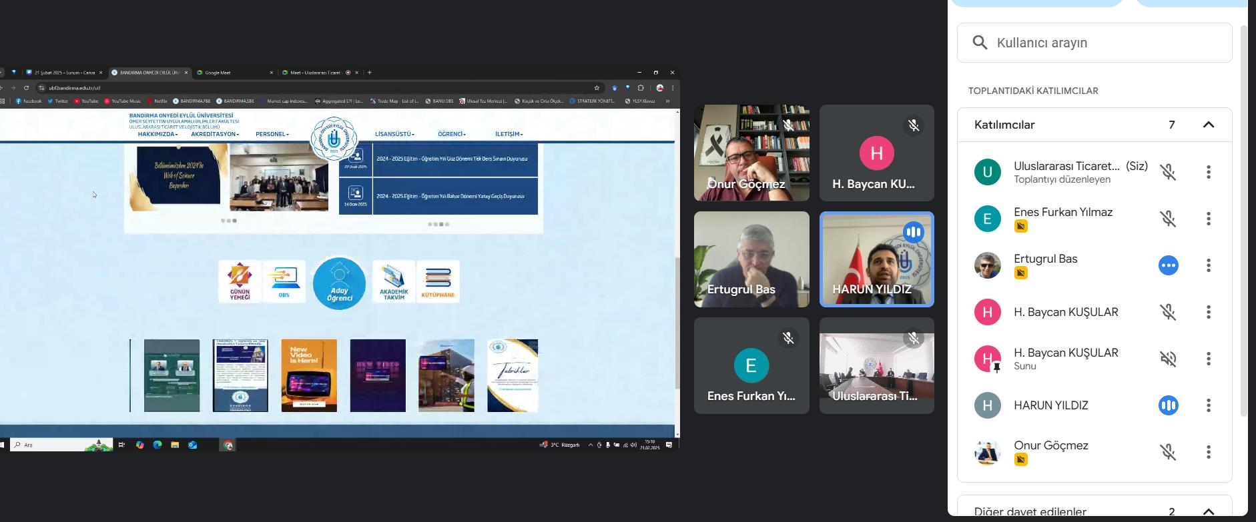
Task: Open Facebook bookmark in bookmarks bar
Action: click(29, 101)
